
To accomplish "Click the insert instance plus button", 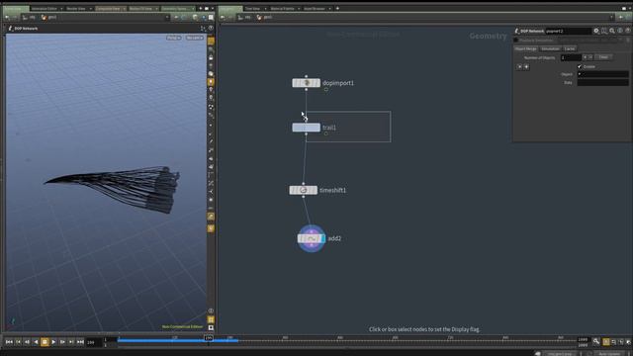I will point(526,67).
